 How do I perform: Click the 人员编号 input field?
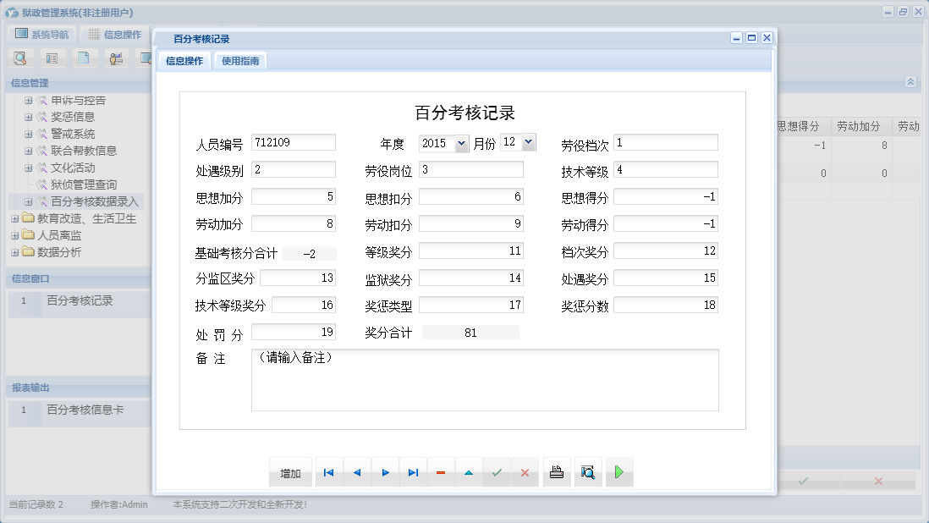(x=294, y=143)
